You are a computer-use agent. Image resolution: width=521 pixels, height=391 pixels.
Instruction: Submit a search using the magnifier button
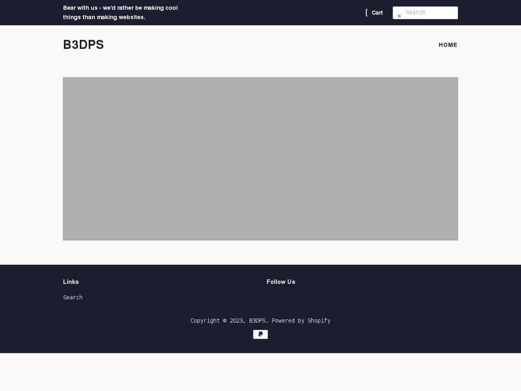(x=399, y=15)
